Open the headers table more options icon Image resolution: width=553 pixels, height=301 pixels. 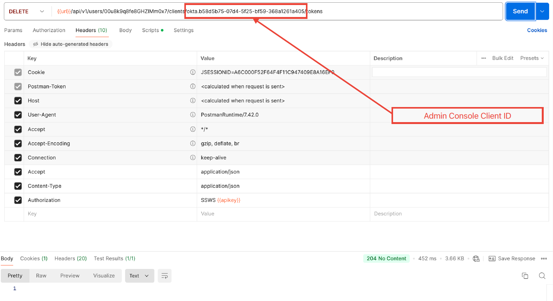[x=484, y=58]
